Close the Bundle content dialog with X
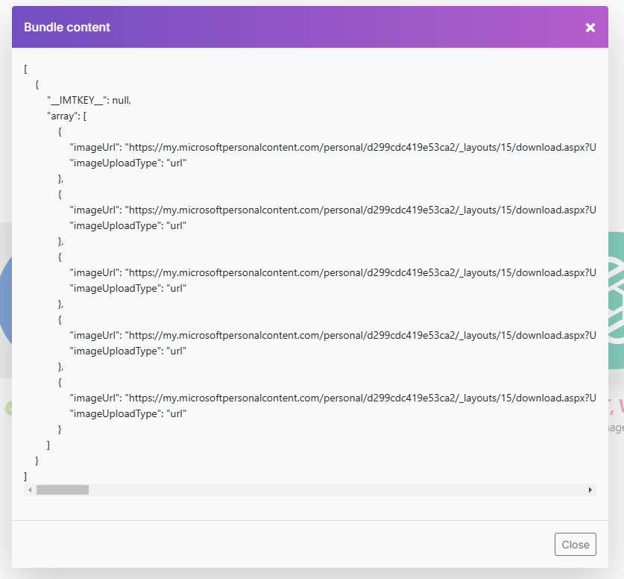 [590, 28]
